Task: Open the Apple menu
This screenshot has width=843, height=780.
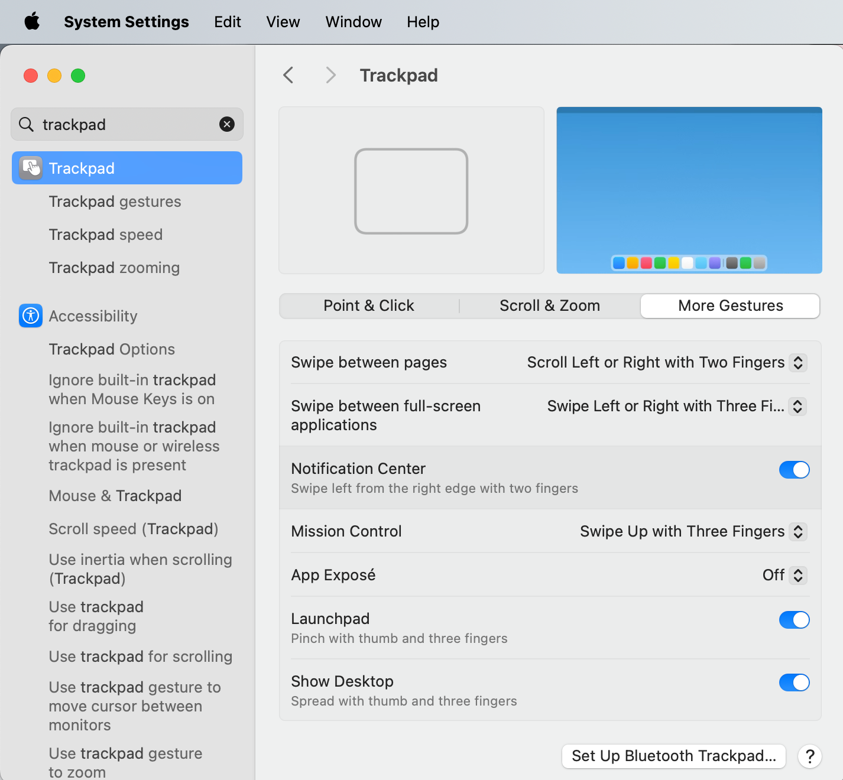Action: coord(32,22)
